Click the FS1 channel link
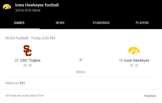 coord(22,83)
